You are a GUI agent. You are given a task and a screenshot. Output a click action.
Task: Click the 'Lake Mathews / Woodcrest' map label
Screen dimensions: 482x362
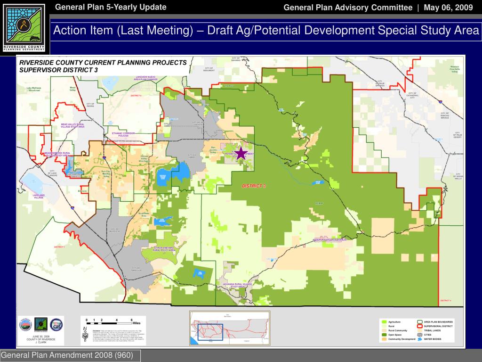click(x=33, y=89)
